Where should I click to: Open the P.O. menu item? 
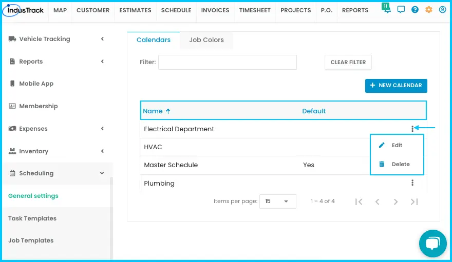coord(326,10)
